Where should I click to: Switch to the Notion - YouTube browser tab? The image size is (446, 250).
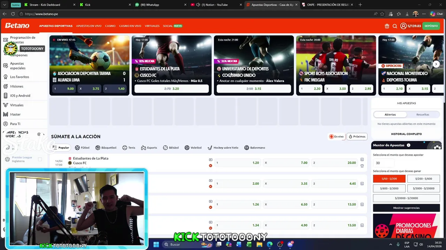tap(215, 5)
